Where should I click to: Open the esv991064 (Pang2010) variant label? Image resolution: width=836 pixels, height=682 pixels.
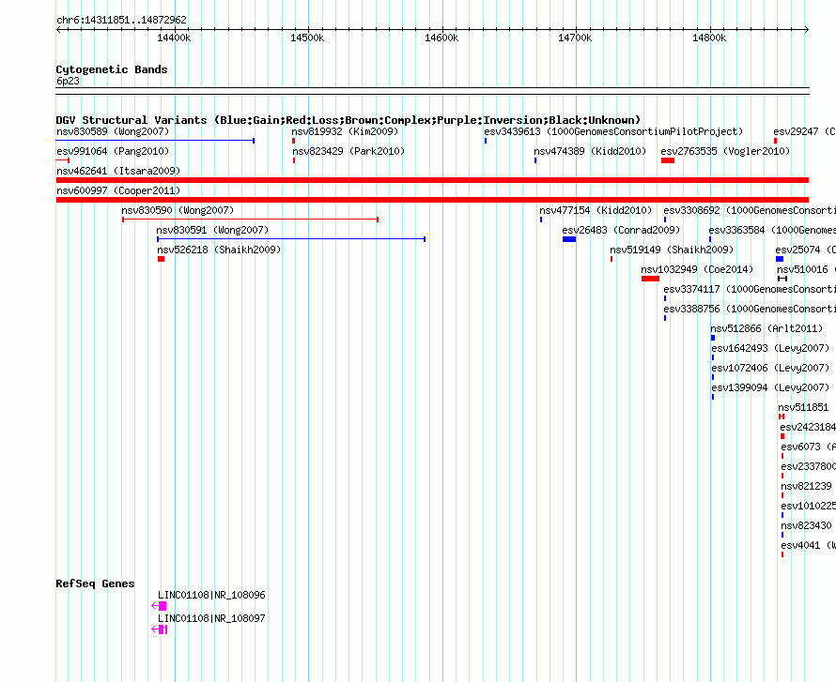click(113, 151)
